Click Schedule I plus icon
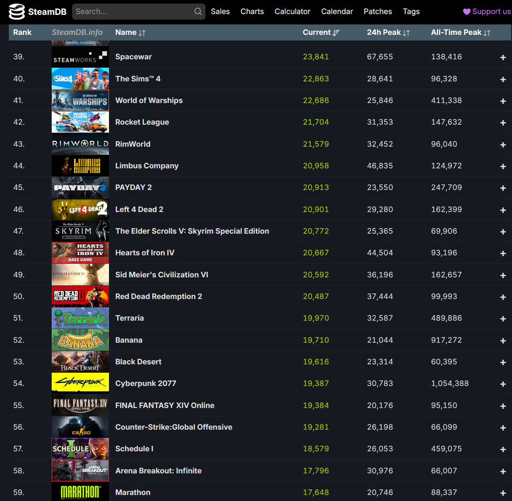This screenshot has width=512, height=501. (503, 449)
